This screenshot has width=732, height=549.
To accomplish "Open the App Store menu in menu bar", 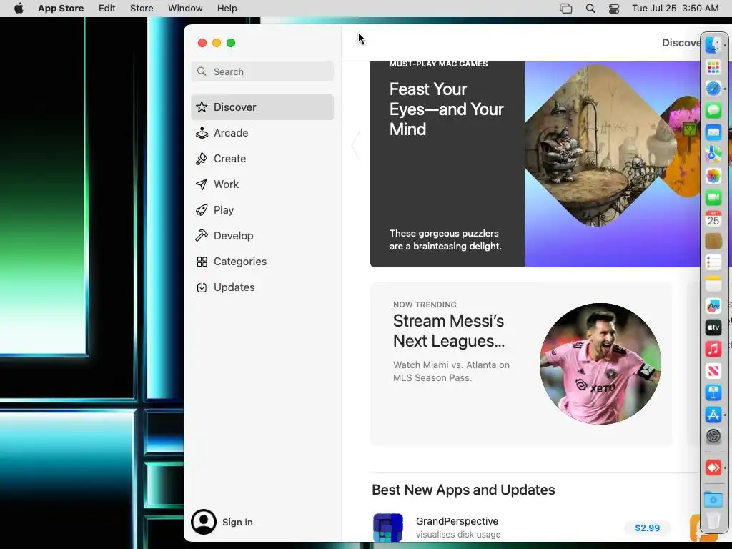I will pyautogui.click(x=61, y=8).
